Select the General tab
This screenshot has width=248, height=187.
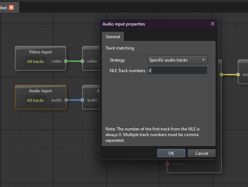(113, 36)
